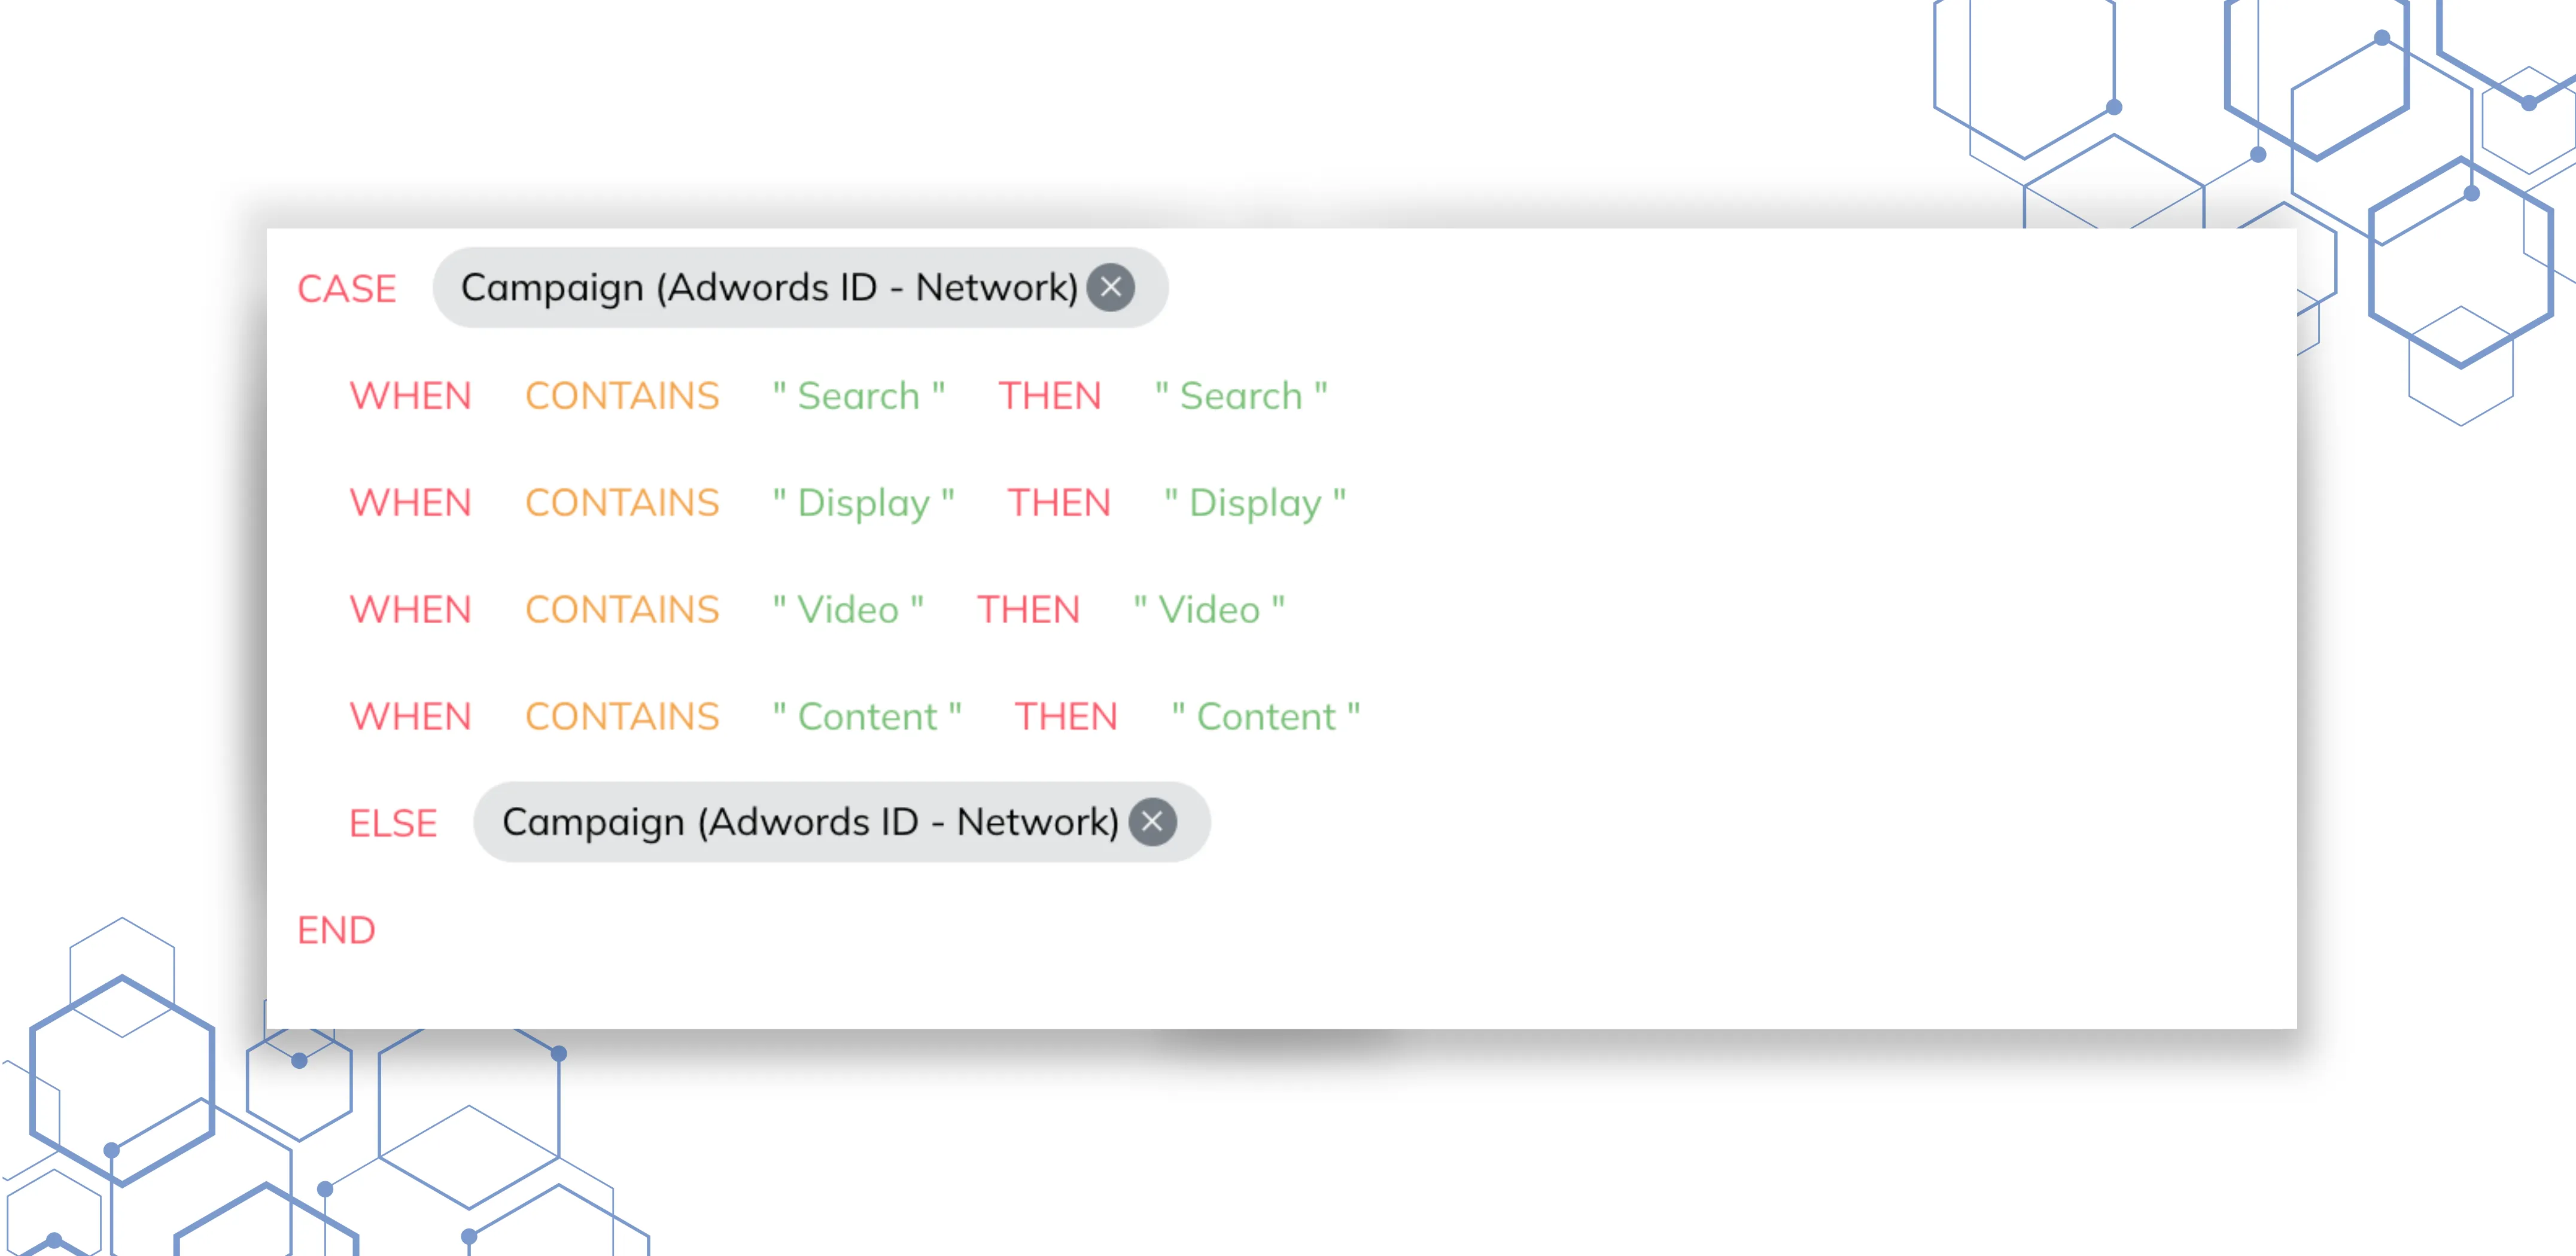2576x1256 pixels.
Task: Click the END keyword
Action: pyautogui.click(x=336, y=929)
